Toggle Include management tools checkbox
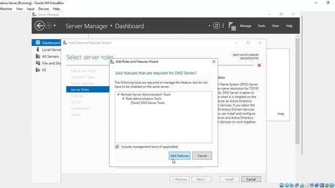 (117, 147)
